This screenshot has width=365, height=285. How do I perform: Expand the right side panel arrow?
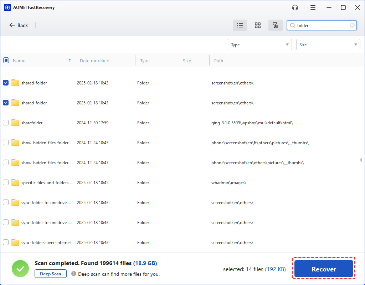point(361,160)
